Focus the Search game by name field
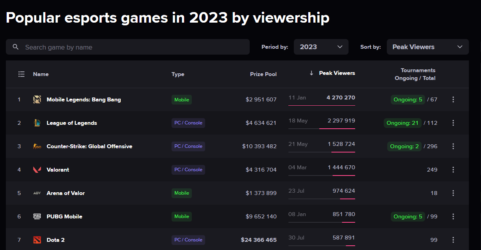The image size is (481, 250). pyautogui.click(x=133, y=47)
